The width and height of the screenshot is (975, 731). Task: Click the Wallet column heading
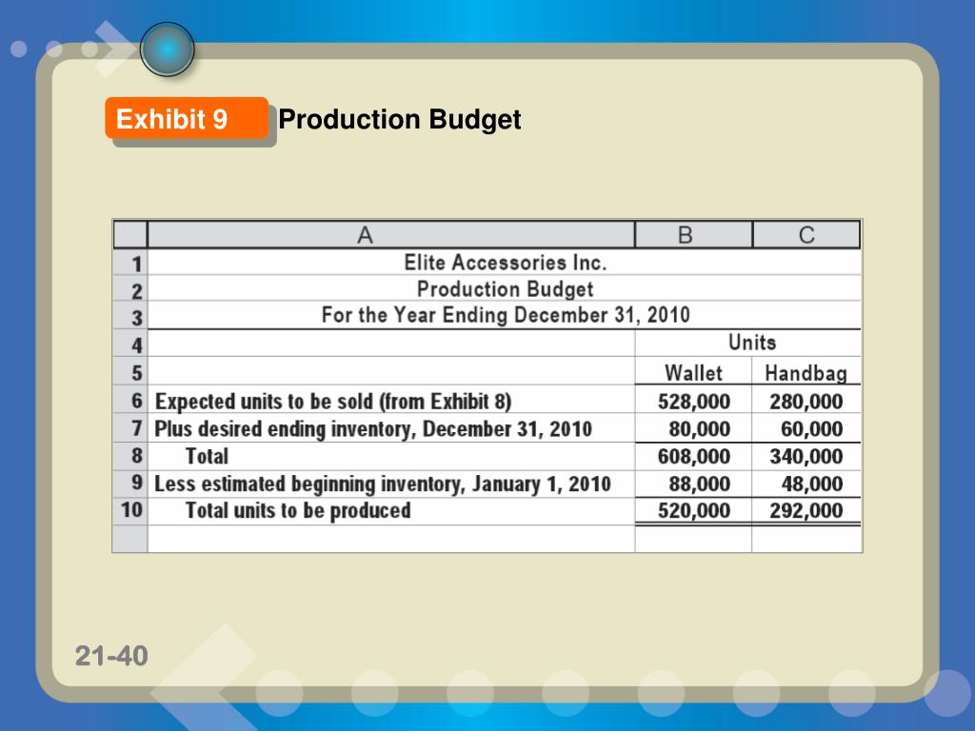pyautogui.click(x=693, y=372)
